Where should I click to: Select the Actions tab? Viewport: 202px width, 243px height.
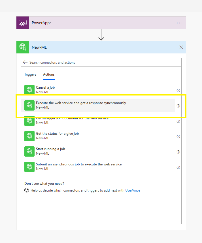pyautogui.click(x=49, y=74)
